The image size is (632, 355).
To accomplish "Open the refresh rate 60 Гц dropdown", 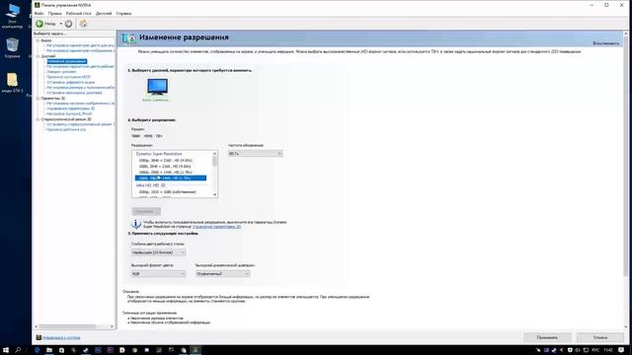I will pos(255,154).
